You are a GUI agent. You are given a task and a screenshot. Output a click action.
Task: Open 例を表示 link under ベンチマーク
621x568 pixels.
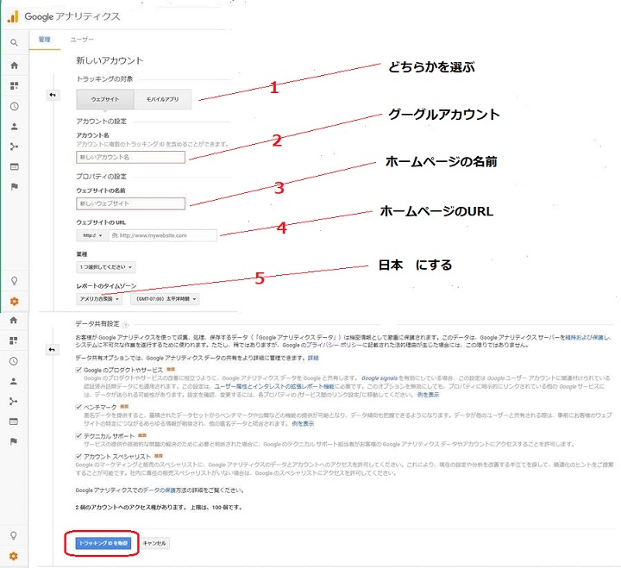pyautogui.click(x=303, y=423)
